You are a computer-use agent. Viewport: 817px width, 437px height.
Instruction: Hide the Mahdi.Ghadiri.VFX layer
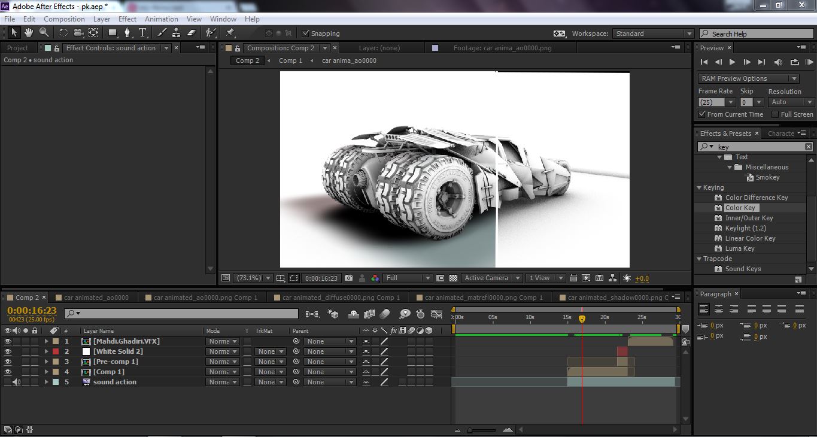coord(8,341)
